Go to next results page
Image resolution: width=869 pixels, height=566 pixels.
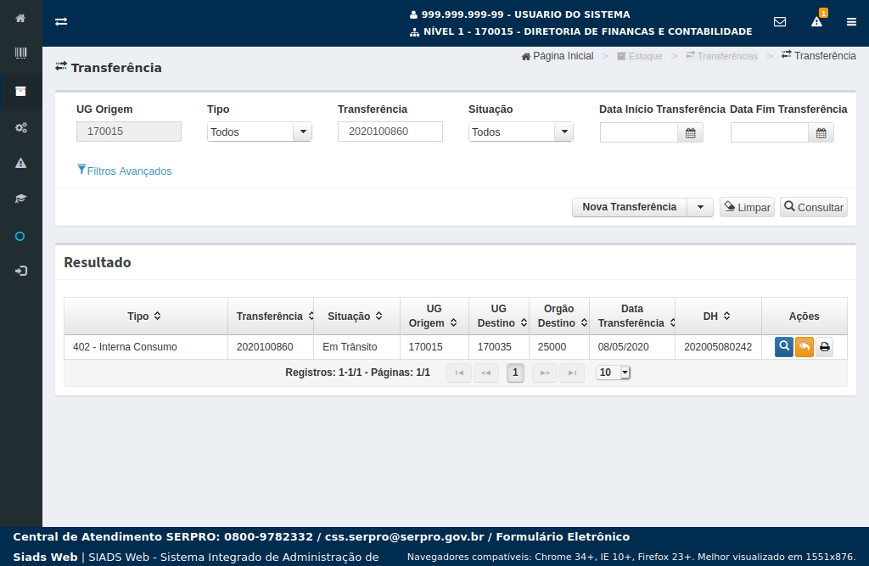point(545,373)
